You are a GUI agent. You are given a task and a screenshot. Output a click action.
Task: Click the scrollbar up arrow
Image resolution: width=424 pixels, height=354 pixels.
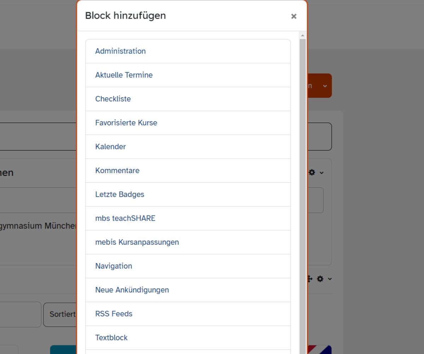click(302, 35)
